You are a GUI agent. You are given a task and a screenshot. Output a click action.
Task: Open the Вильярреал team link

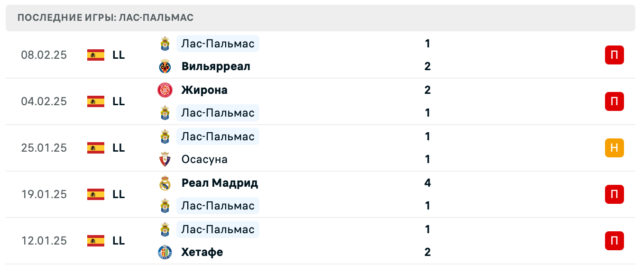[x=216, y=66]
